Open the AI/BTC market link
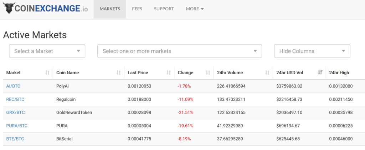This screenshot has height=150, width=365. tap(13, 86)
